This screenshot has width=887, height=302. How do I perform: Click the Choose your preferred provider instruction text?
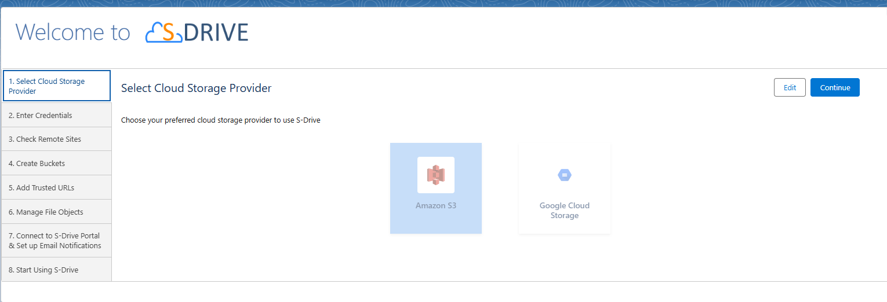tap(220, 120)
